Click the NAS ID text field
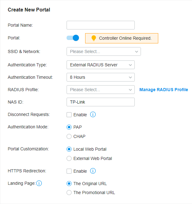 tap(101, 102)
